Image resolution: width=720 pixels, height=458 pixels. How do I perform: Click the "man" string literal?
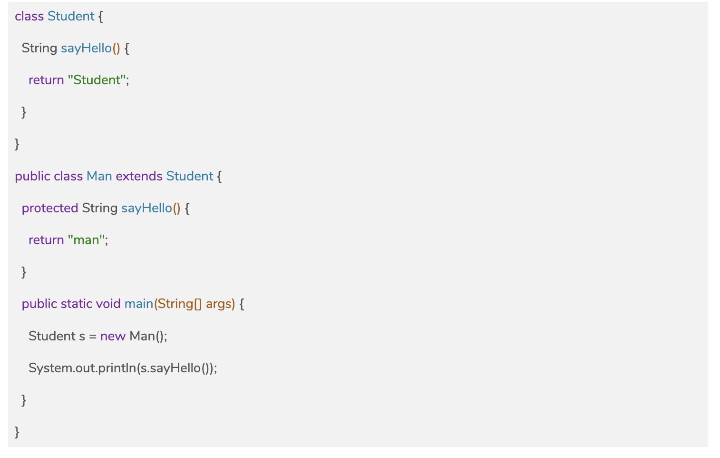(87, 240)
